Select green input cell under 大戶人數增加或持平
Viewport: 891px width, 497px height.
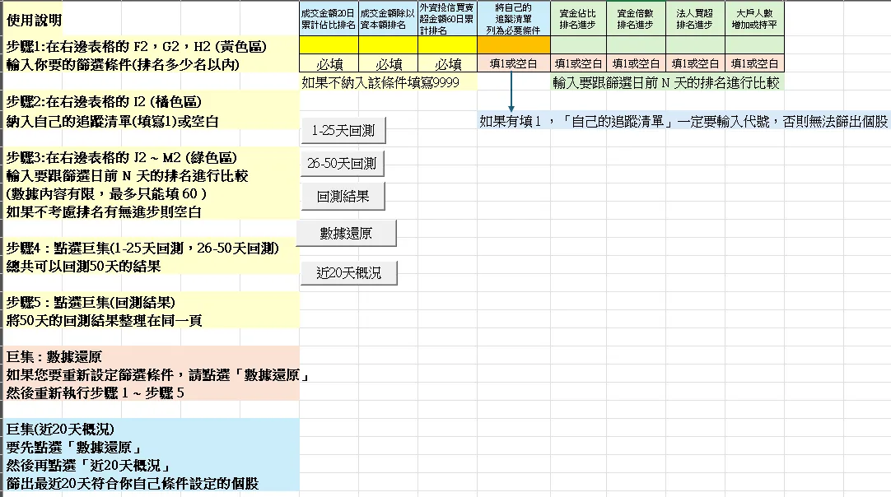[x=754, y=44]
